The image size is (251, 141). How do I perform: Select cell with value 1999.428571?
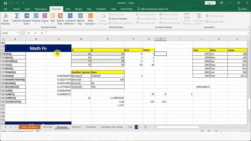click(x=201, y=87)
